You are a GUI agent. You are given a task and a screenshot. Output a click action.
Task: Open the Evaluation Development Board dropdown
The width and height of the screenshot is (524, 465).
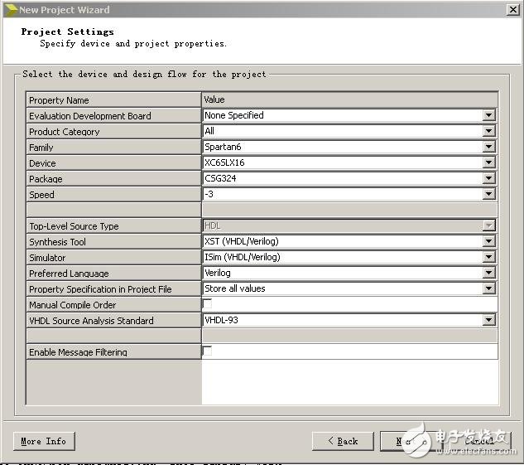[x=488, y=116]
